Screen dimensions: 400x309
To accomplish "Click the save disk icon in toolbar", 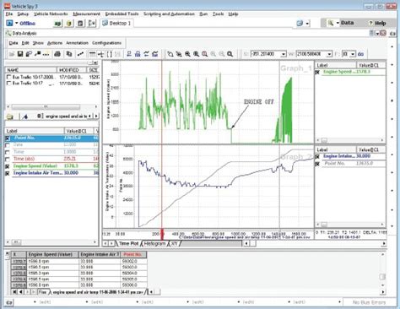I will 20,54.
